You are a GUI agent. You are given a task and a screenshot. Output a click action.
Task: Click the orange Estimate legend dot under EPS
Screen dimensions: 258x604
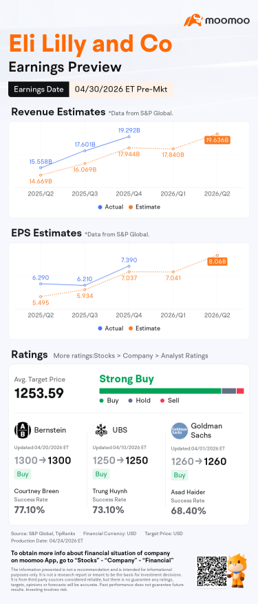tap(131, 329)
